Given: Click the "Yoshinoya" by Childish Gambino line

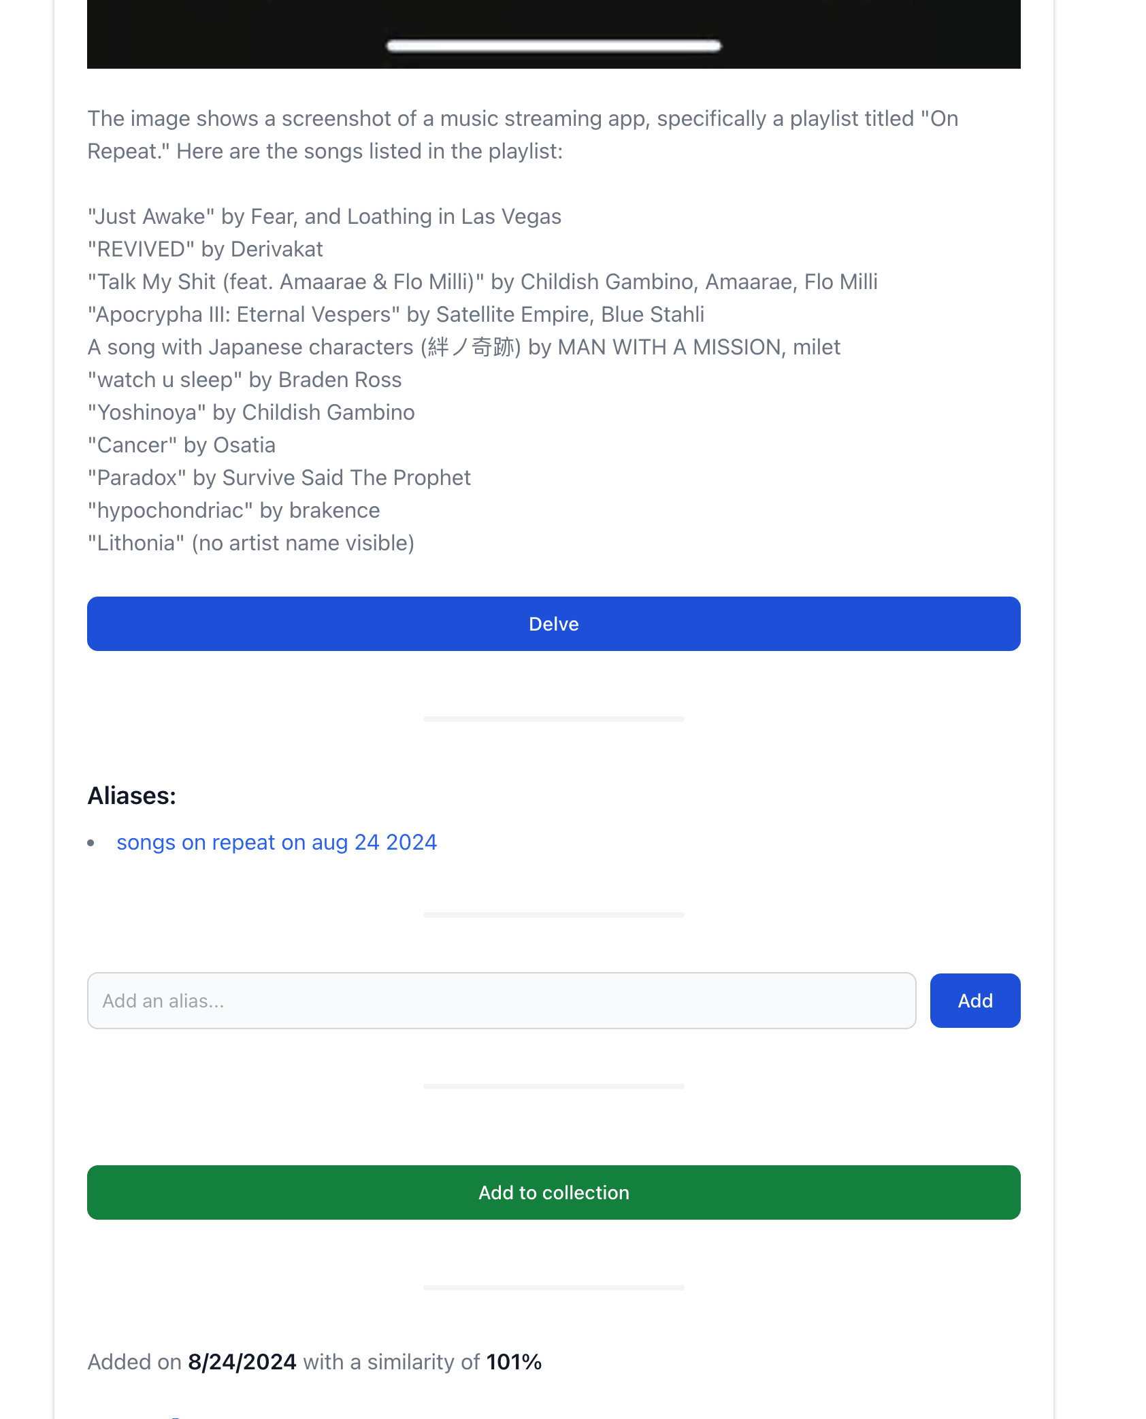Looking at the screenshot, I should point(250,412).
